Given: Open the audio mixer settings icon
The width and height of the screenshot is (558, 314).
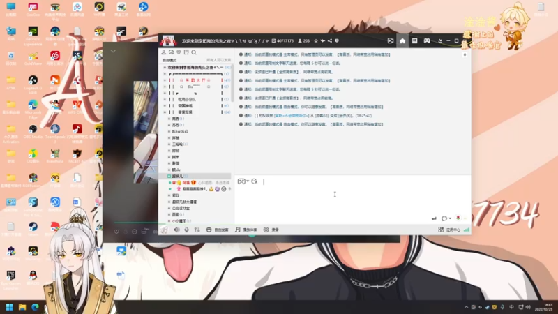Looking at the screenshot, I should pos(197,230).
